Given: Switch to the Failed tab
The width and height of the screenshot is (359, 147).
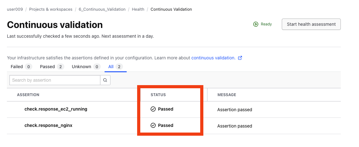Looking at the screenshot, I should click(x=21, y=67).
